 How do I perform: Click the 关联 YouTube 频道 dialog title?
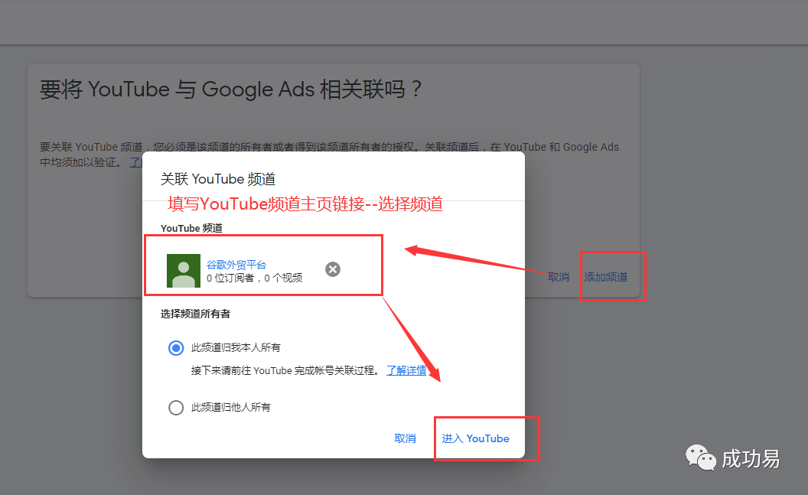coord(218,179)
